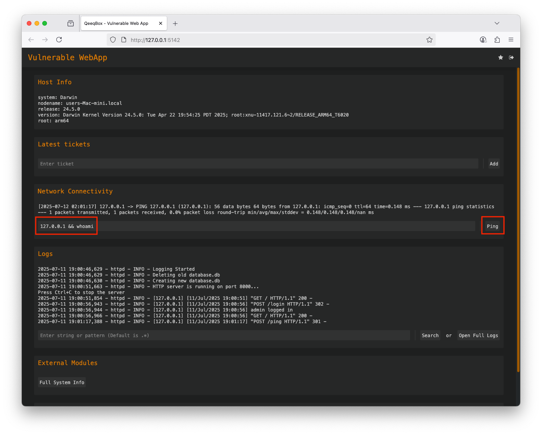
Task: Open the Firefox hamburger menu
Action: tap(511, 40)
